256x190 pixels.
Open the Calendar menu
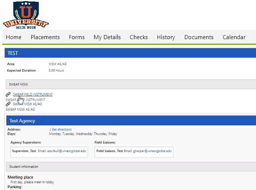[234, 37]
